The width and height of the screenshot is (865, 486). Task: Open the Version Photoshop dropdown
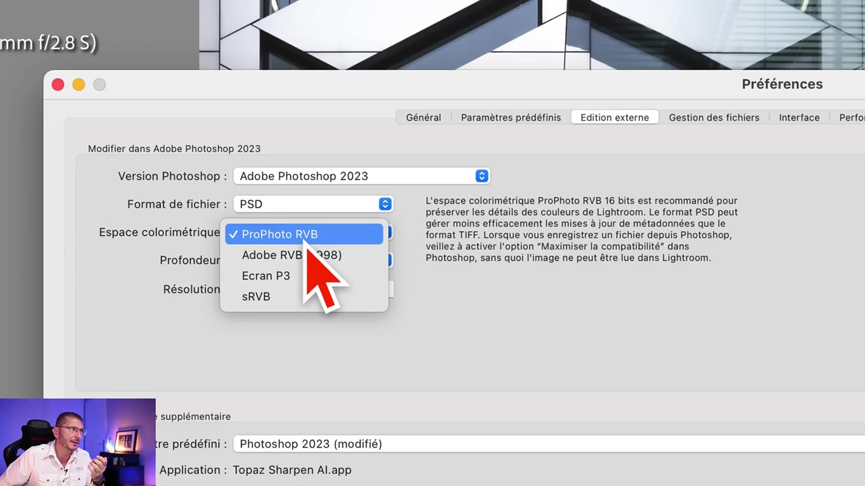(x=361, y=176)
